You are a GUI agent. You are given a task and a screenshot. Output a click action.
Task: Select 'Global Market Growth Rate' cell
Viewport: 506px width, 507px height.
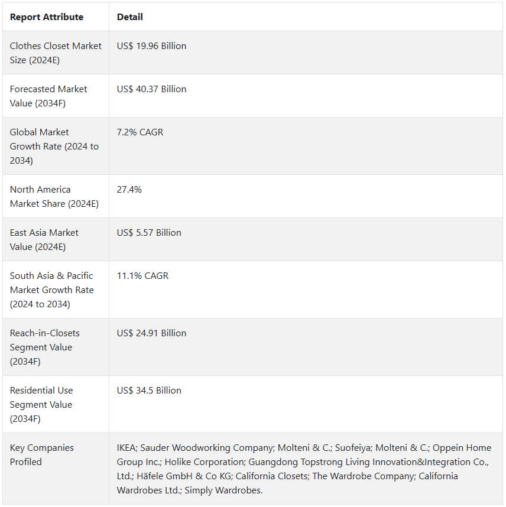(x=54, y=146)
